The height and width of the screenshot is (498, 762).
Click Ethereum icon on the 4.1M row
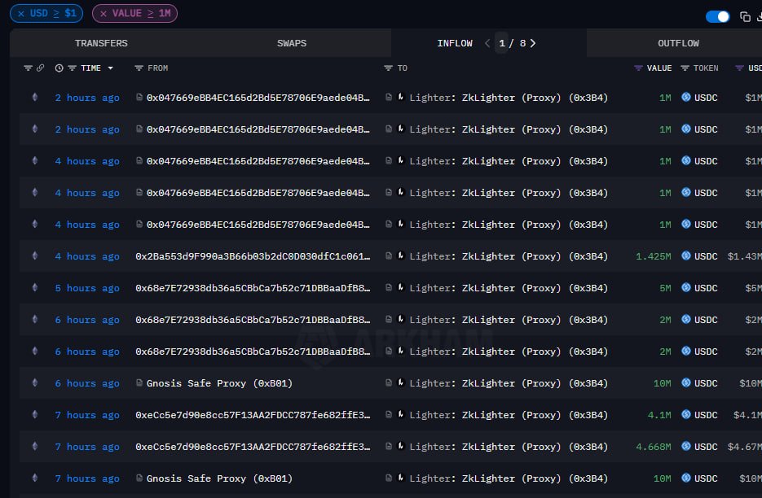34,414
